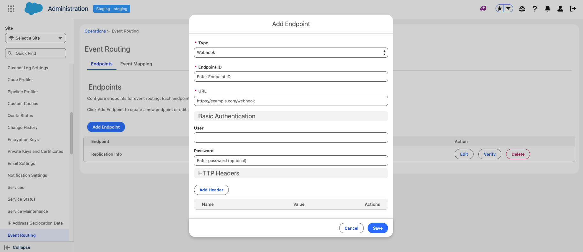Switch to the Endpoints tab
Screen dimensions: 583x252
point(102,64)
